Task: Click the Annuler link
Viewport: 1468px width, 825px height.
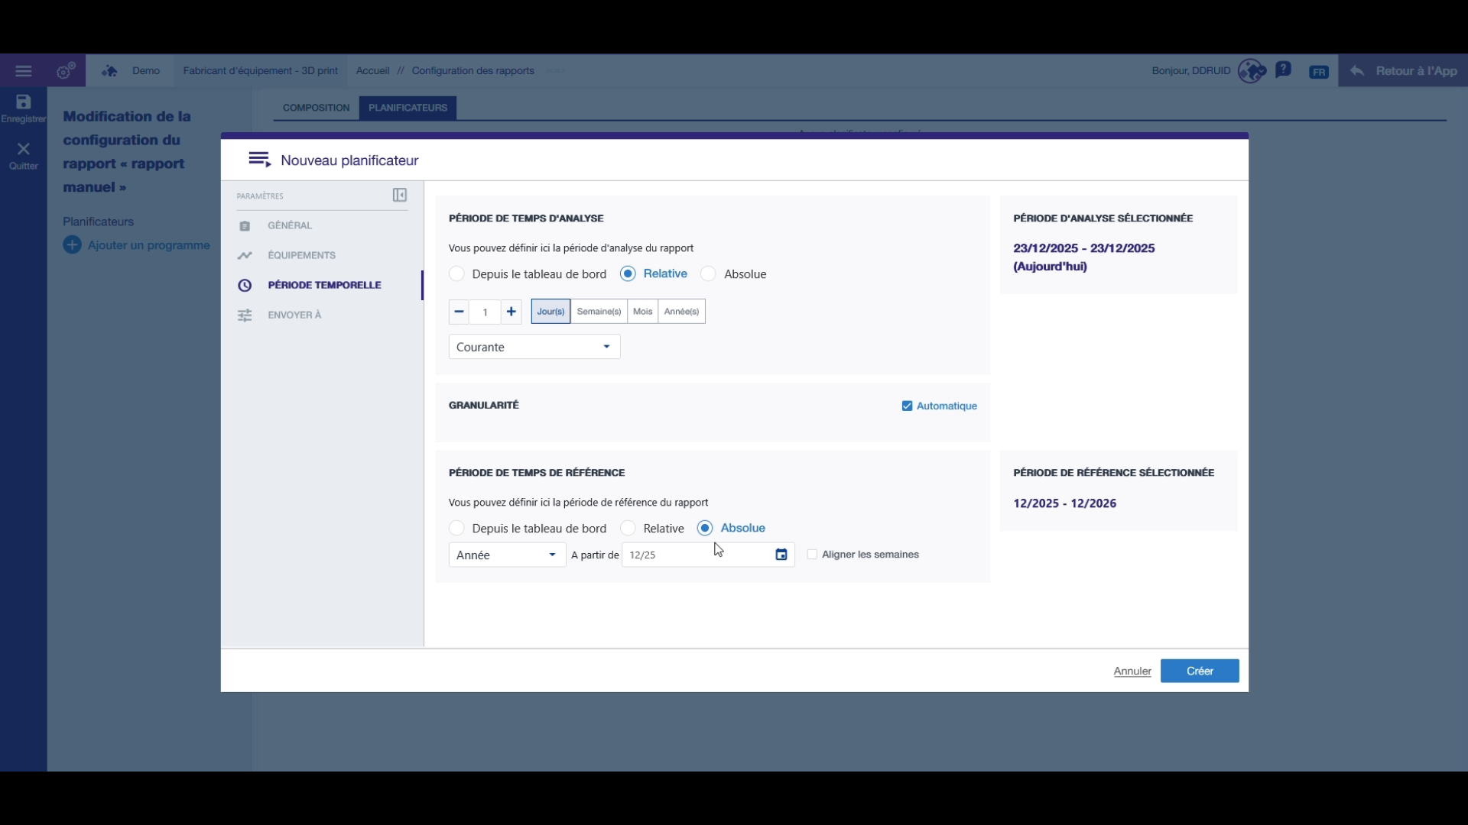Action: coord(1132,671)
